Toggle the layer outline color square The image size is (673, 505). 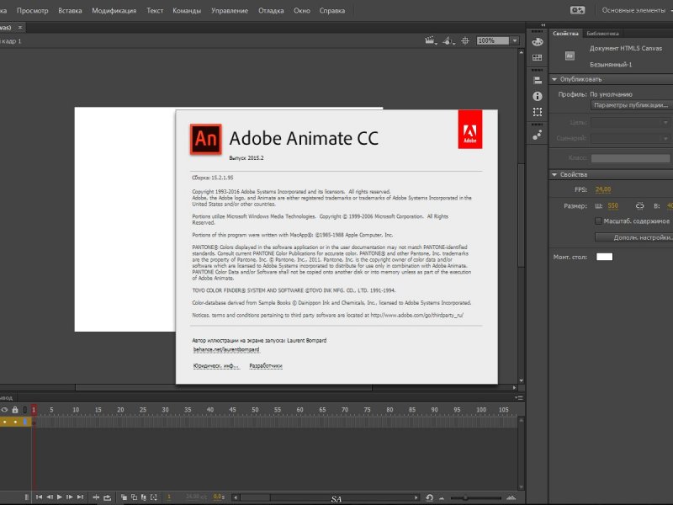pyautogui.click(x=25, y=422)
